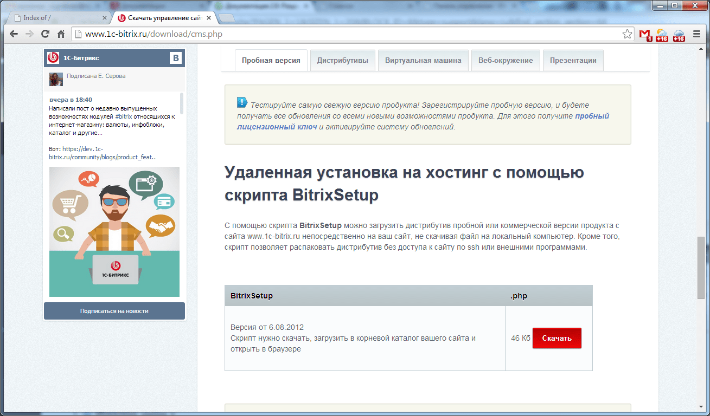
Task: Click the VK widget inner scrollbar
Action: pyautogui.click(x=182, y=103)
